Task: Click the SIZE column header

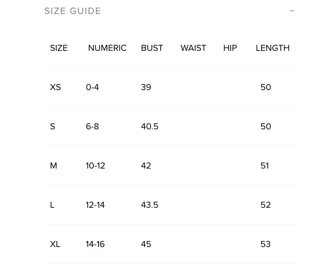Action: tap(58, 48)
